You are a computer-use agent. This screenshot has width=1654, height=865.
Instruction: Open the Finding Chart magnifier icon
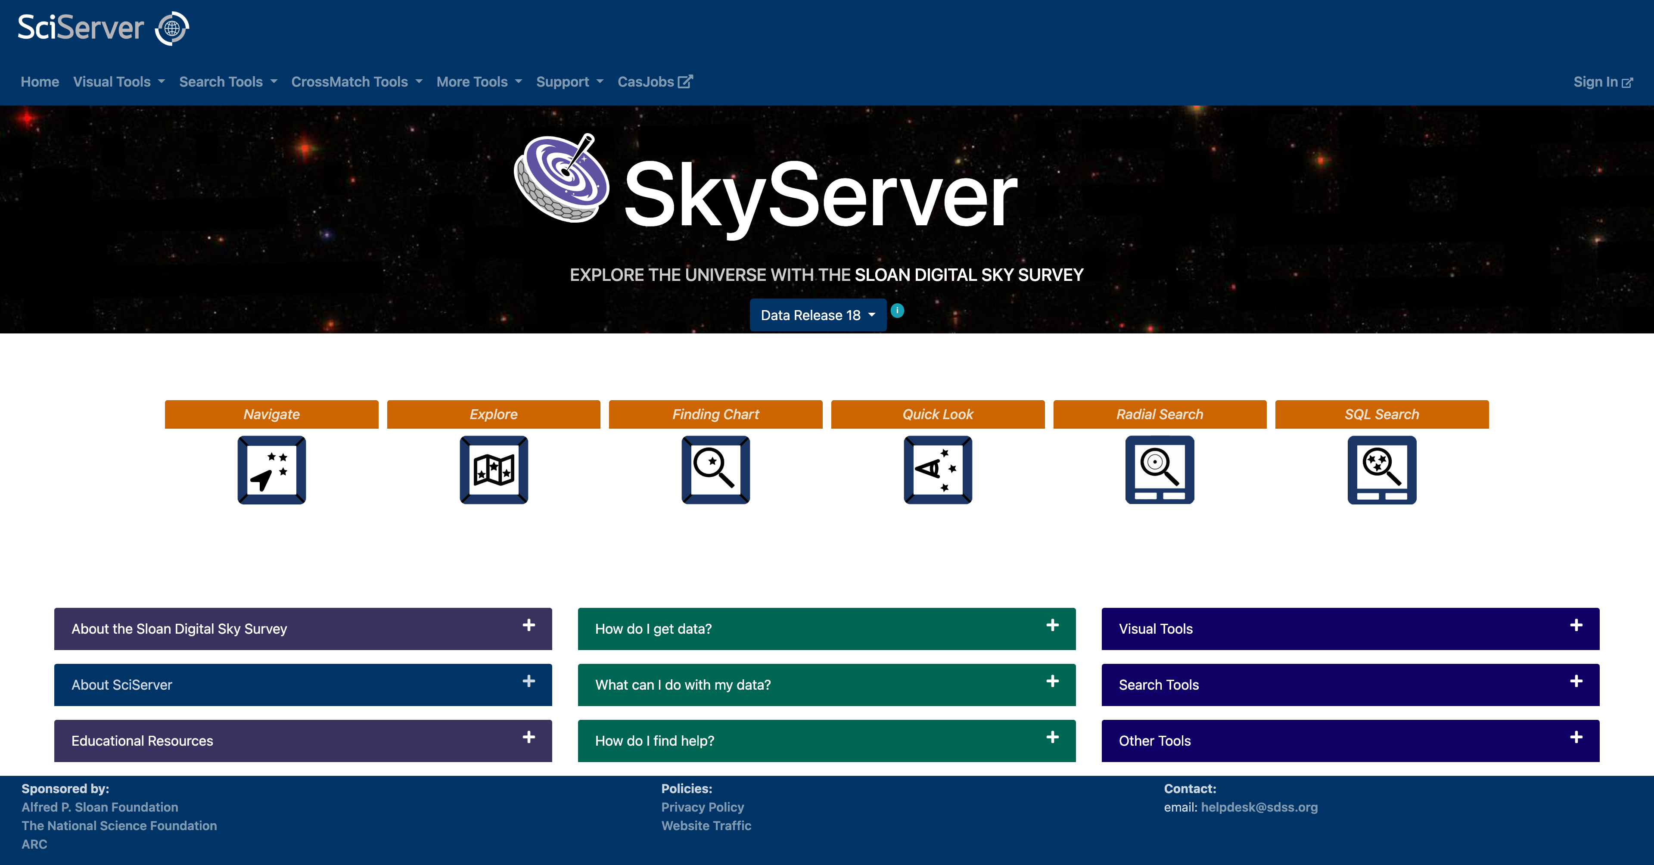click(x=716, y=470)
